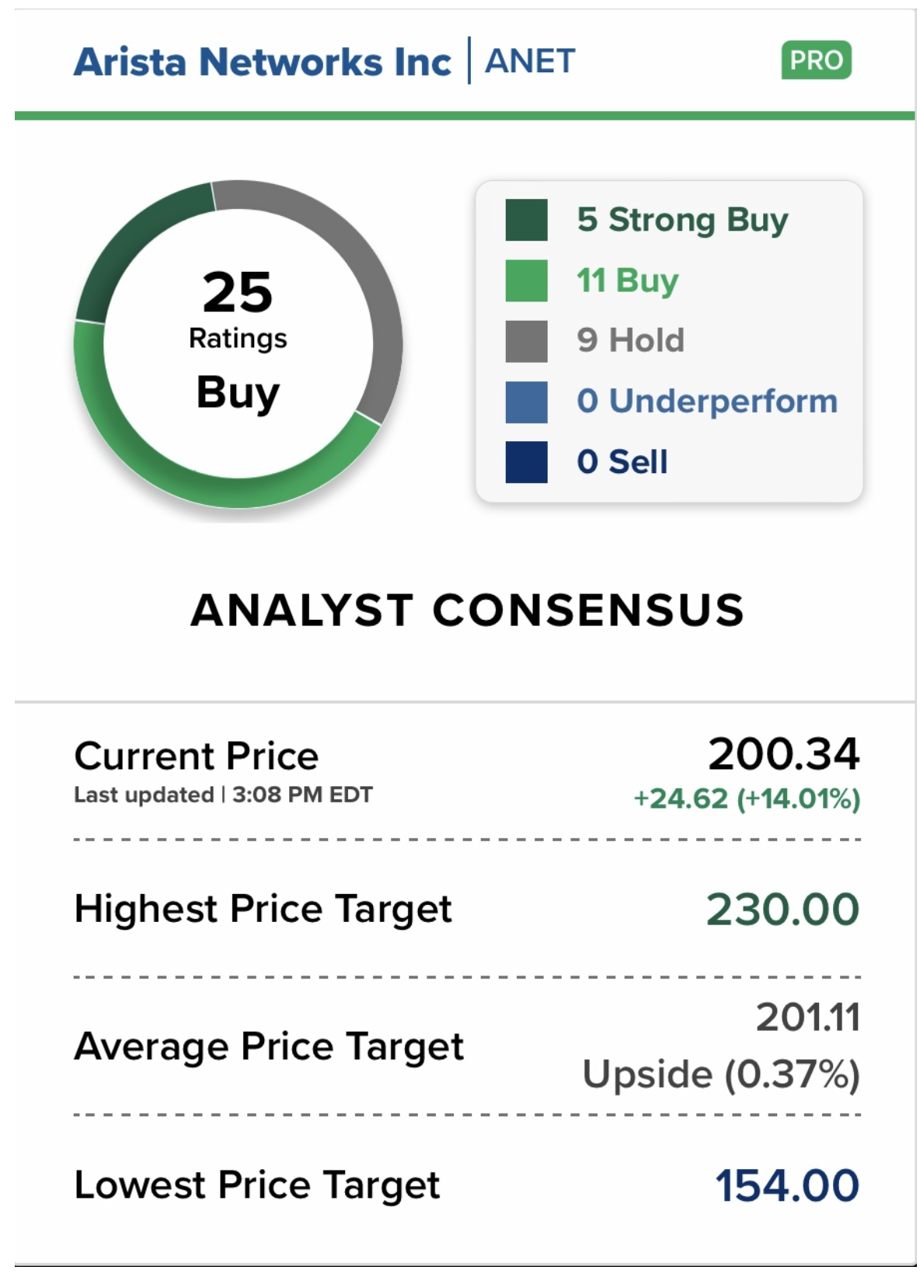The height and width of the screenshot is (1277, 920).
Task: Click the highest price target 230.00
Action: pos(782,909)
